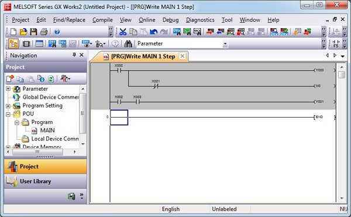The image size is (351, 217).
Task: Click the Write to PLC red arrow icon
Action: pos(210,32)
